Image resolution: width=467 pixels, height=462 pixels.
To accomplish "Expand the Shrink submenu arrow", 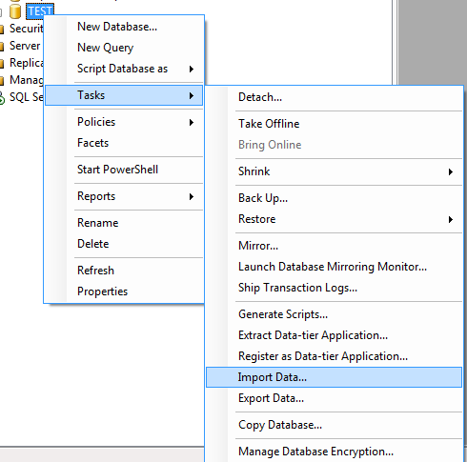I will [451, 172].
